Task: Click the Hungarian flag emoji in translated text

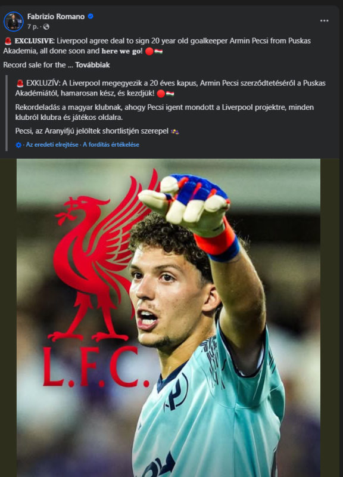Action: [x=170, y=94]
